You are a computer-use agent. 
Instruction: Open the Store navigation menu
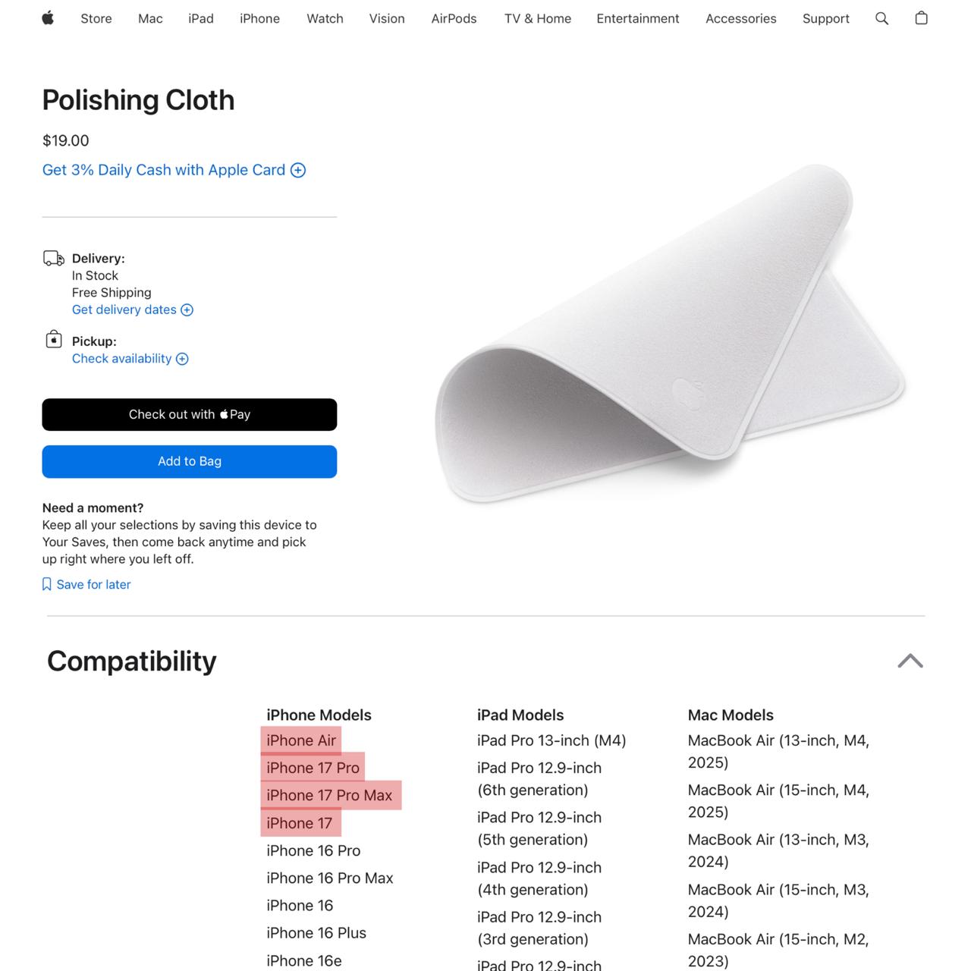point(96,18)
